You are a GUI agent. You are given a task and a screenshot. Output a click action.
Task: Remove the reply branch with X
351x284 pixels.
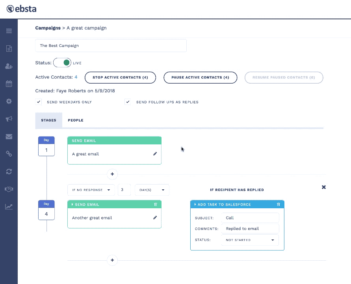[324, 187]
